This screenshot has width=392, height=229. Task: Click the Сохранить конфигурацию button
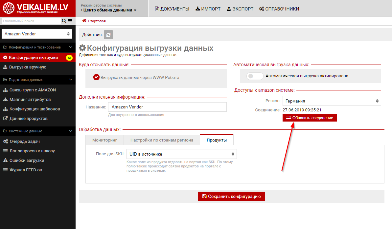[x=231, y=197]
